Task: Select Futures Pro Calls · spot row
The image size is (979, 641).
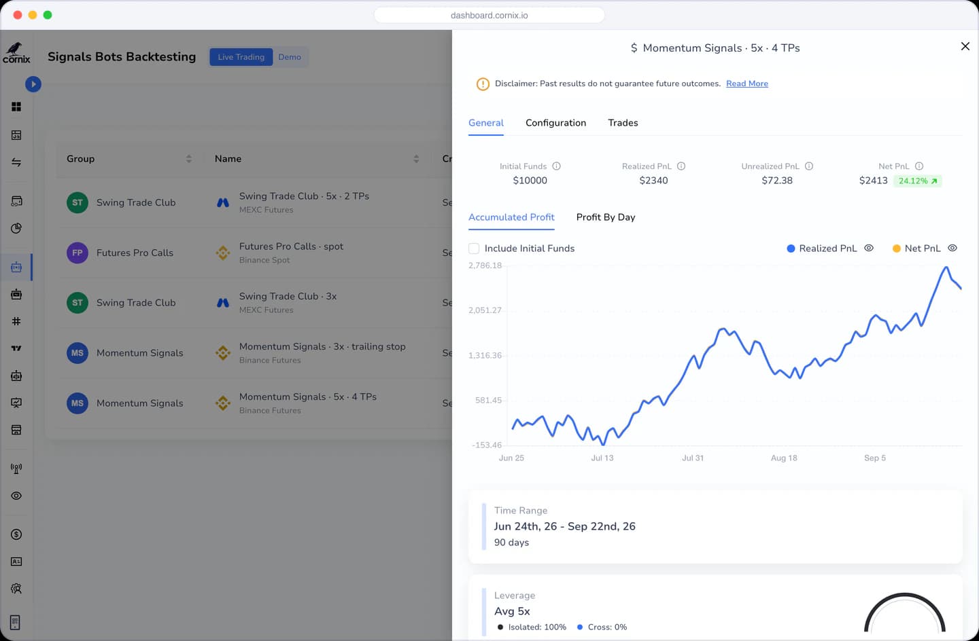Action: 254,253
